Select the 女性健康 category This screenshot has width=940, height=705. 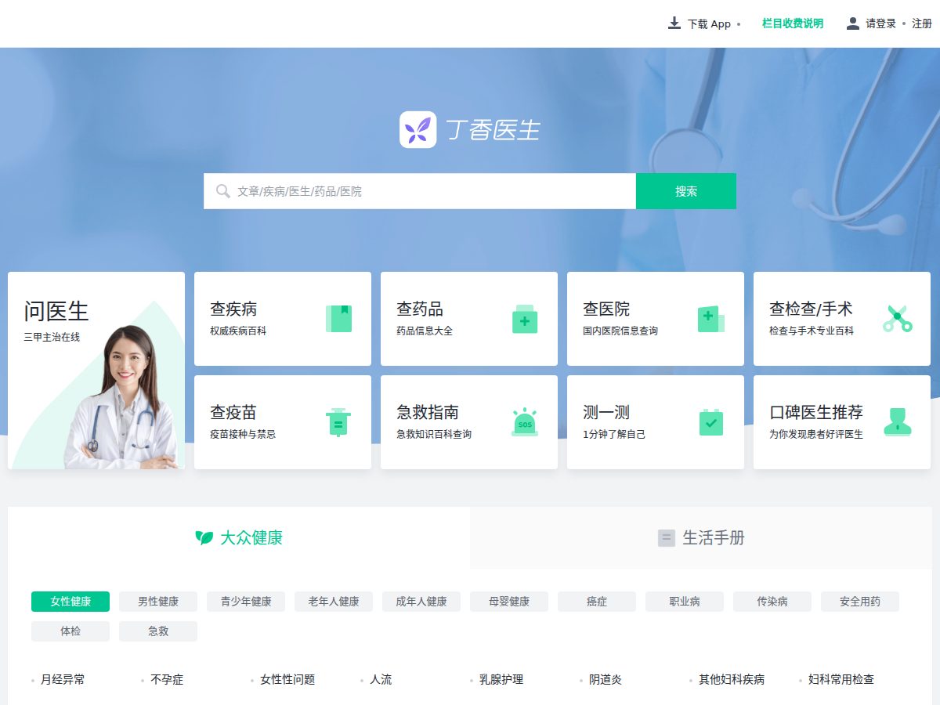click(70, 602)
